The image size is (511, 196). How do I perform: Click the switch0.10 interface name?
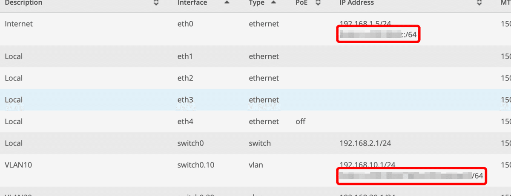pyautogui.click(x=195, y=165)
